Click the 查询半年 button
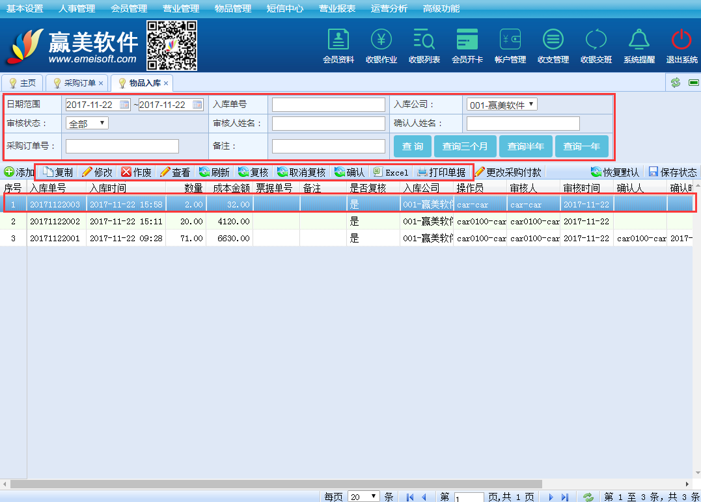Viewport: 701px width, 502px height. click(x=526, y=146)
